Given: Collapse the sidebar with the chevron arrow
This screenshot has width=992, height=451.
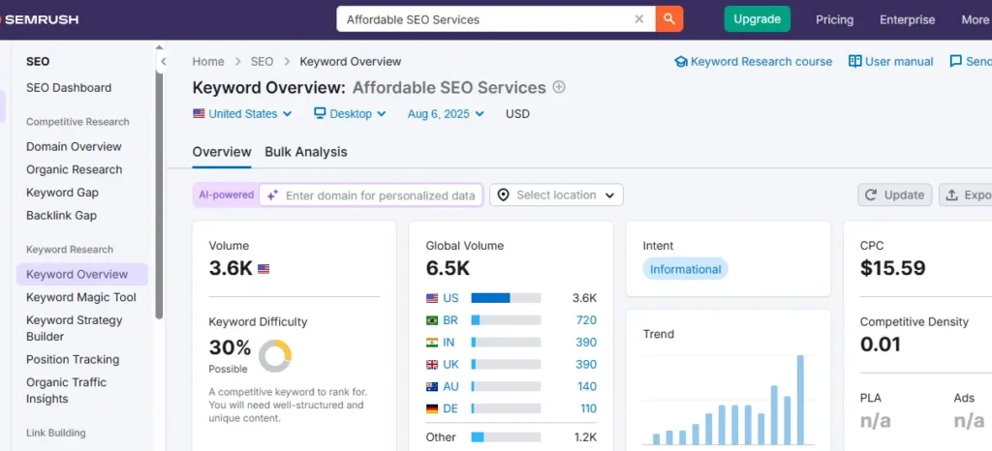Looking at the screenshot, I should click(x=163, y=61).
